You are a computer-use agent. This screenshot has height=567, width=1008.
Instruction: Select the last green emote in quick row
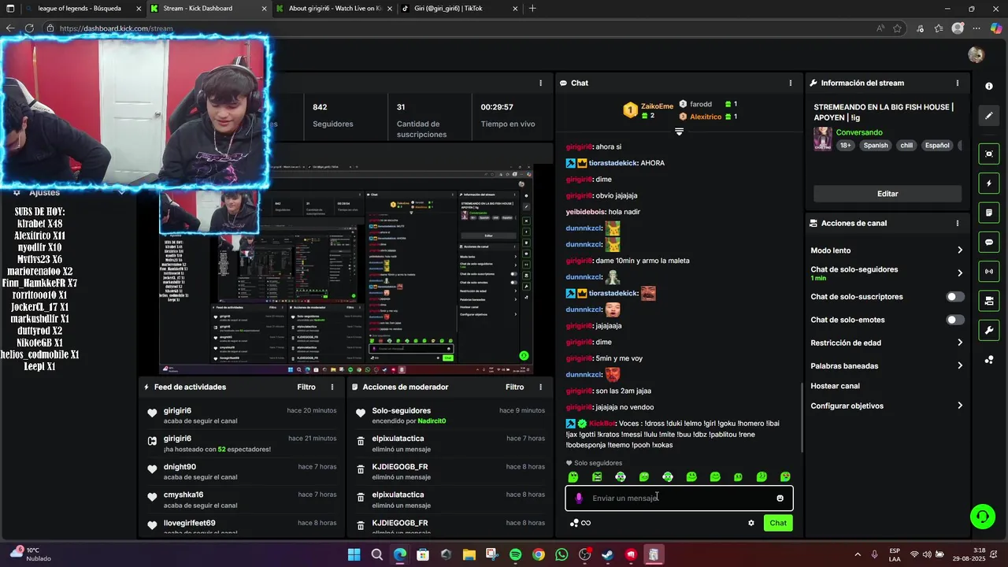pos(785,476)
